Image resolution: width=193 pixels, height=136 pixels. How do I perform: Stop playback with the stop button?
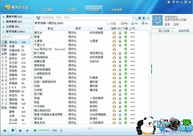(27, 131)
